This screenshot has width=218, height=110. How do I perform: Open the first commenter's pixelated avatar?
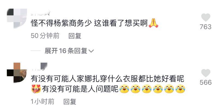point(17,19)
